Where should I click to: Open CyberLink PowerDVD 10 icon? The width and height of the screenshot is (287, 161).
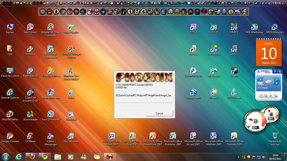point(30,95)
